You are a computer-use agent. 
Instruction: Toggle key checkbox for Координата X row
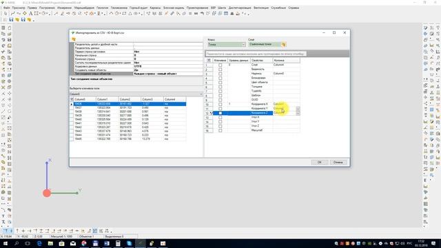point(220,104)
